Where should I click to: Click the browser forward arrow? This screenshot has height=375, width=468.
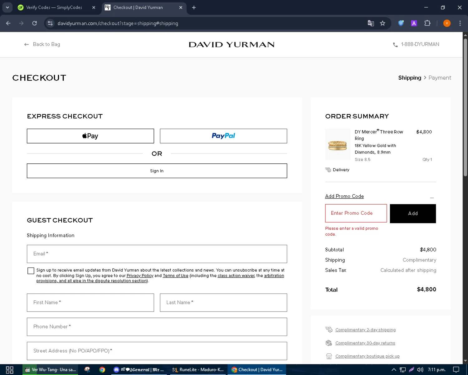[21, 23]
